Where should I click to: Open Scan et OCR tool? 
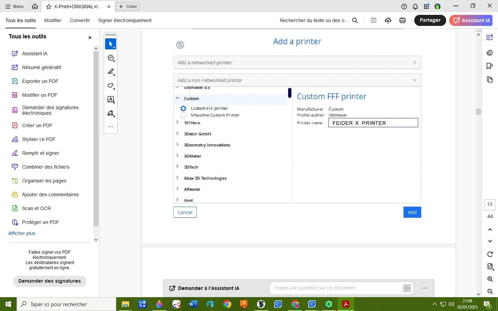[x=36, y=208]
